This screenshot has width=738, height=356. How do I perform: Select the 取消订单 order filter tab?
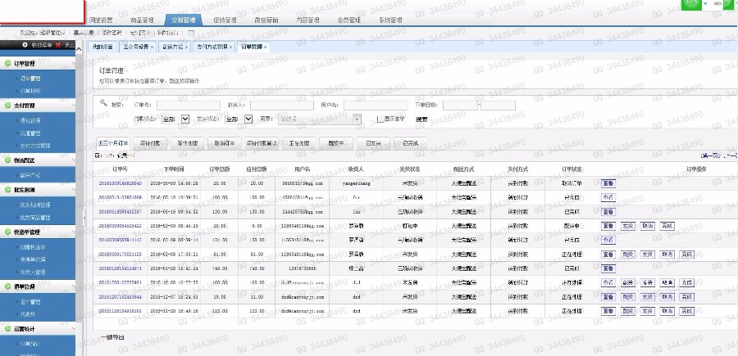point(224,143)
